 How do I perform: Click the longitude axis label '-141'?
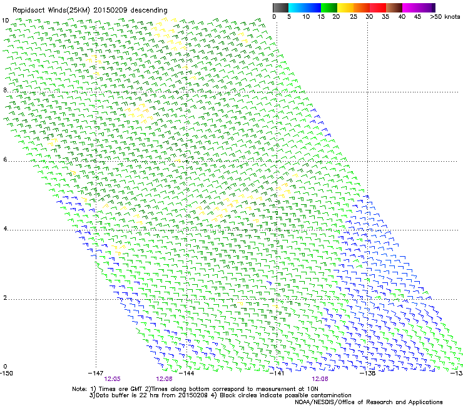point(277,374)
